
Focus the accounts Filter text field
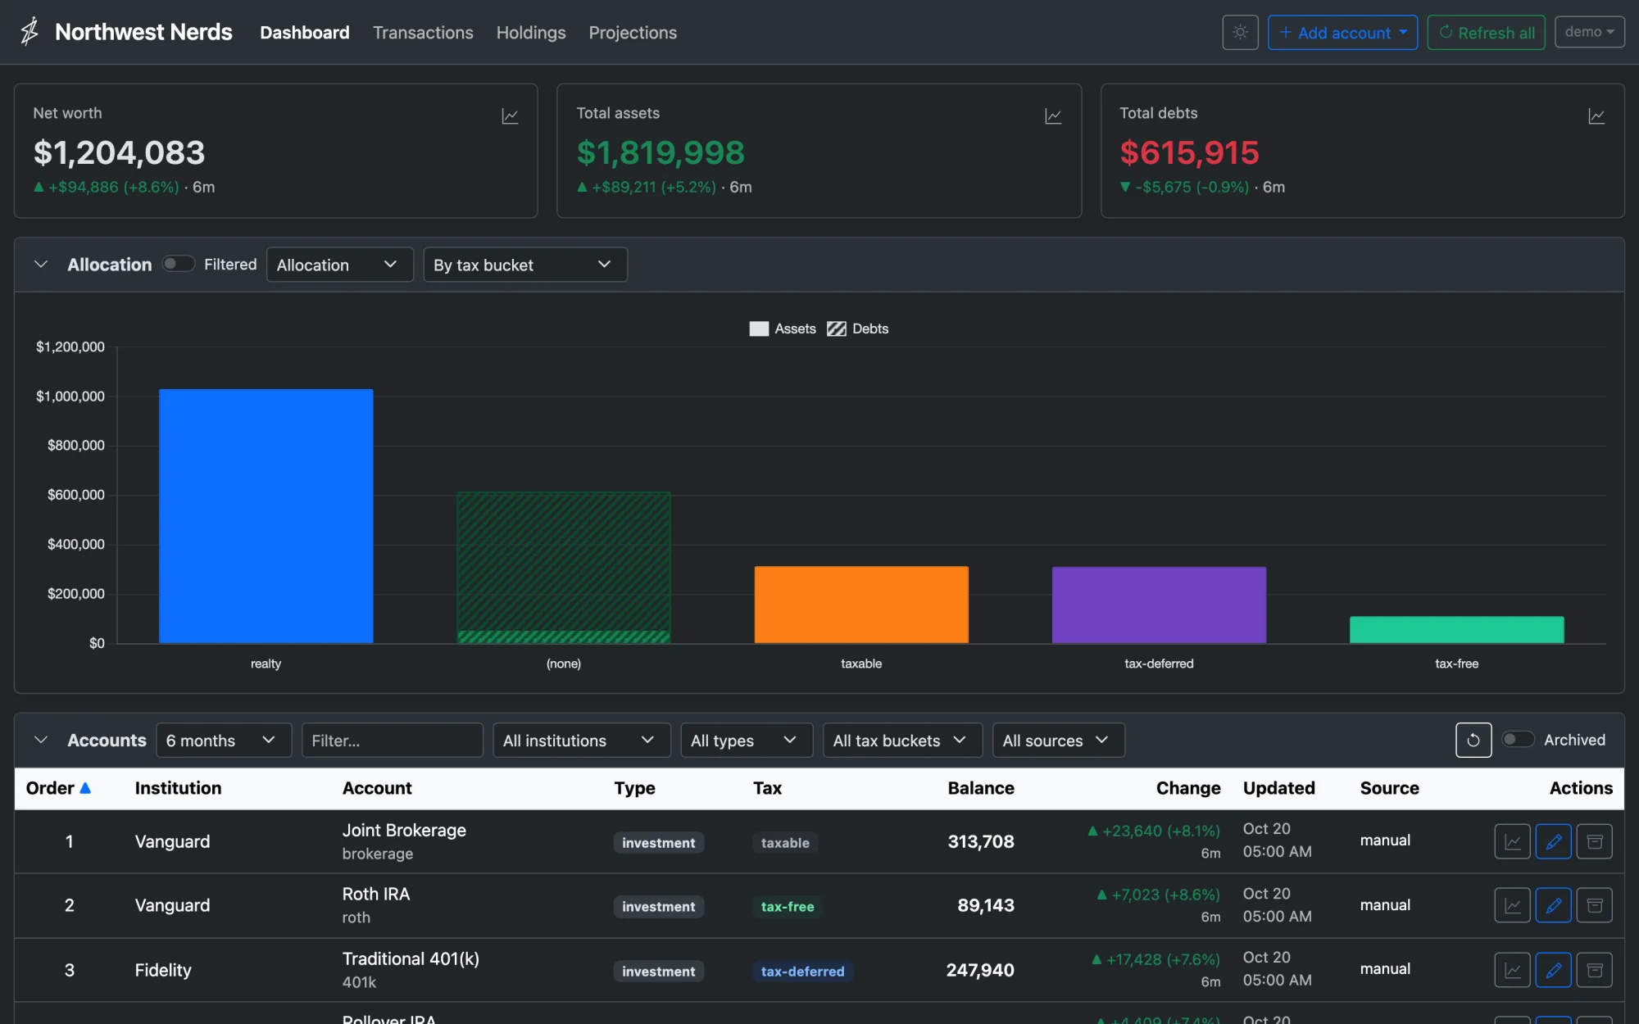point(393,740)
